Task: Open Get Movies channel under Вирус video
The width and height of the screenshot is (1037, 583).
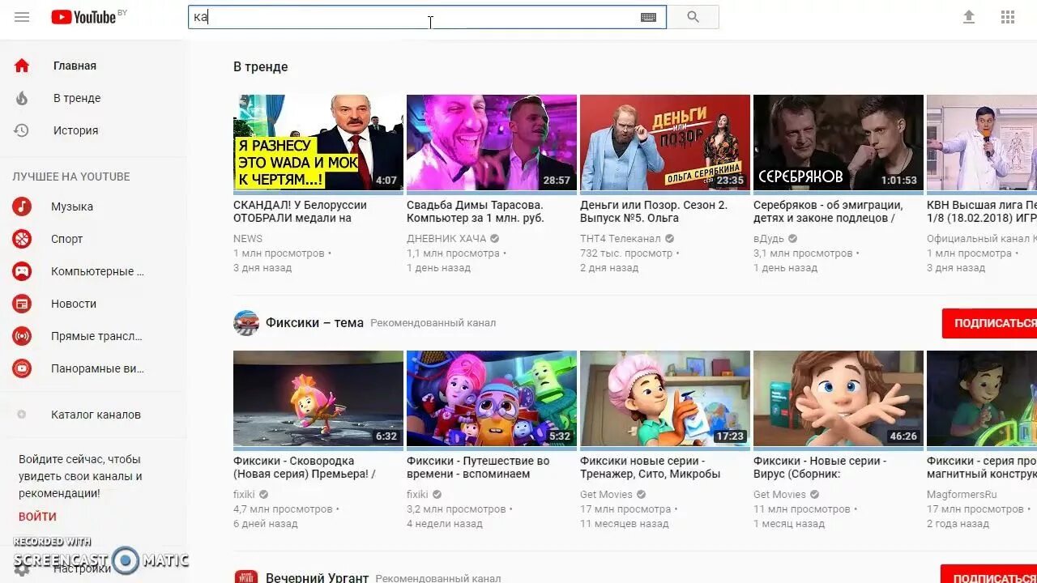Action: pyautogui.click(x=779, y=495)
